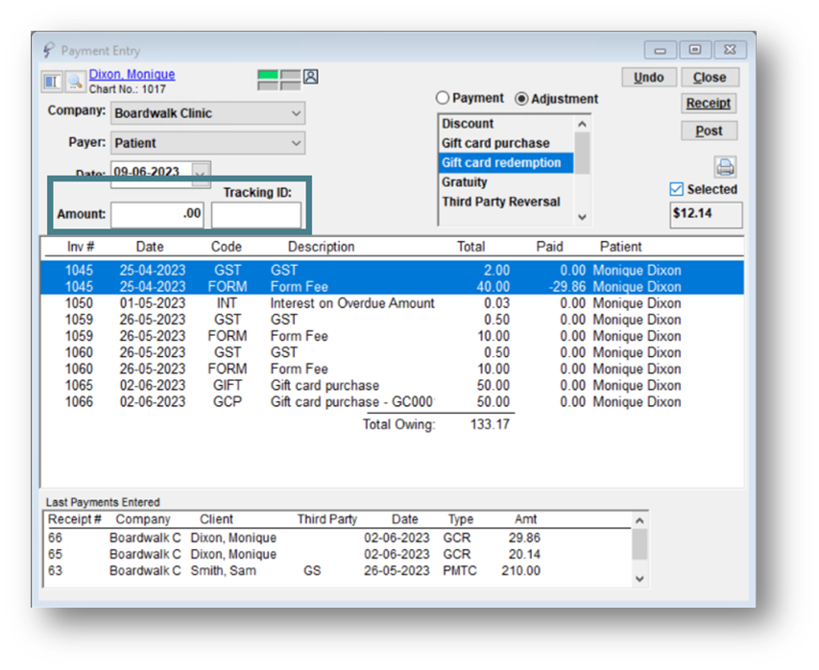Select invoice 1059 GST row
819x670 pixels.
point(392,320)
